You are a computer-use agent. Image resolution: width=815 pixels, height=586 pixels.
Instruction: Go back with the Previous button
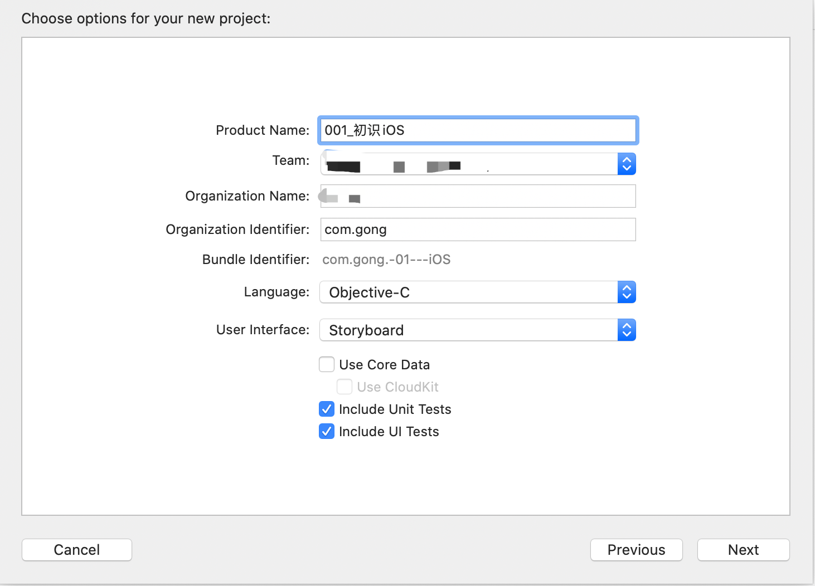click(636, 550)
